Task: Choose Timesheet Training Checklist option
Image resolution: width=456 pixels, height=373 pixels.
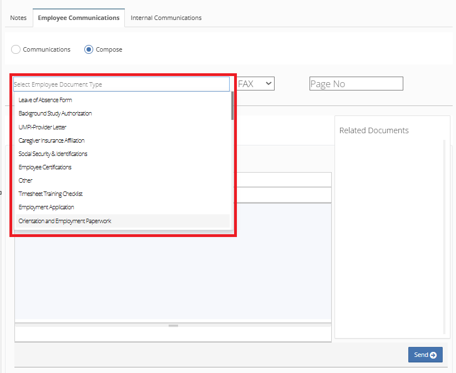Action: tap(50, 194)
